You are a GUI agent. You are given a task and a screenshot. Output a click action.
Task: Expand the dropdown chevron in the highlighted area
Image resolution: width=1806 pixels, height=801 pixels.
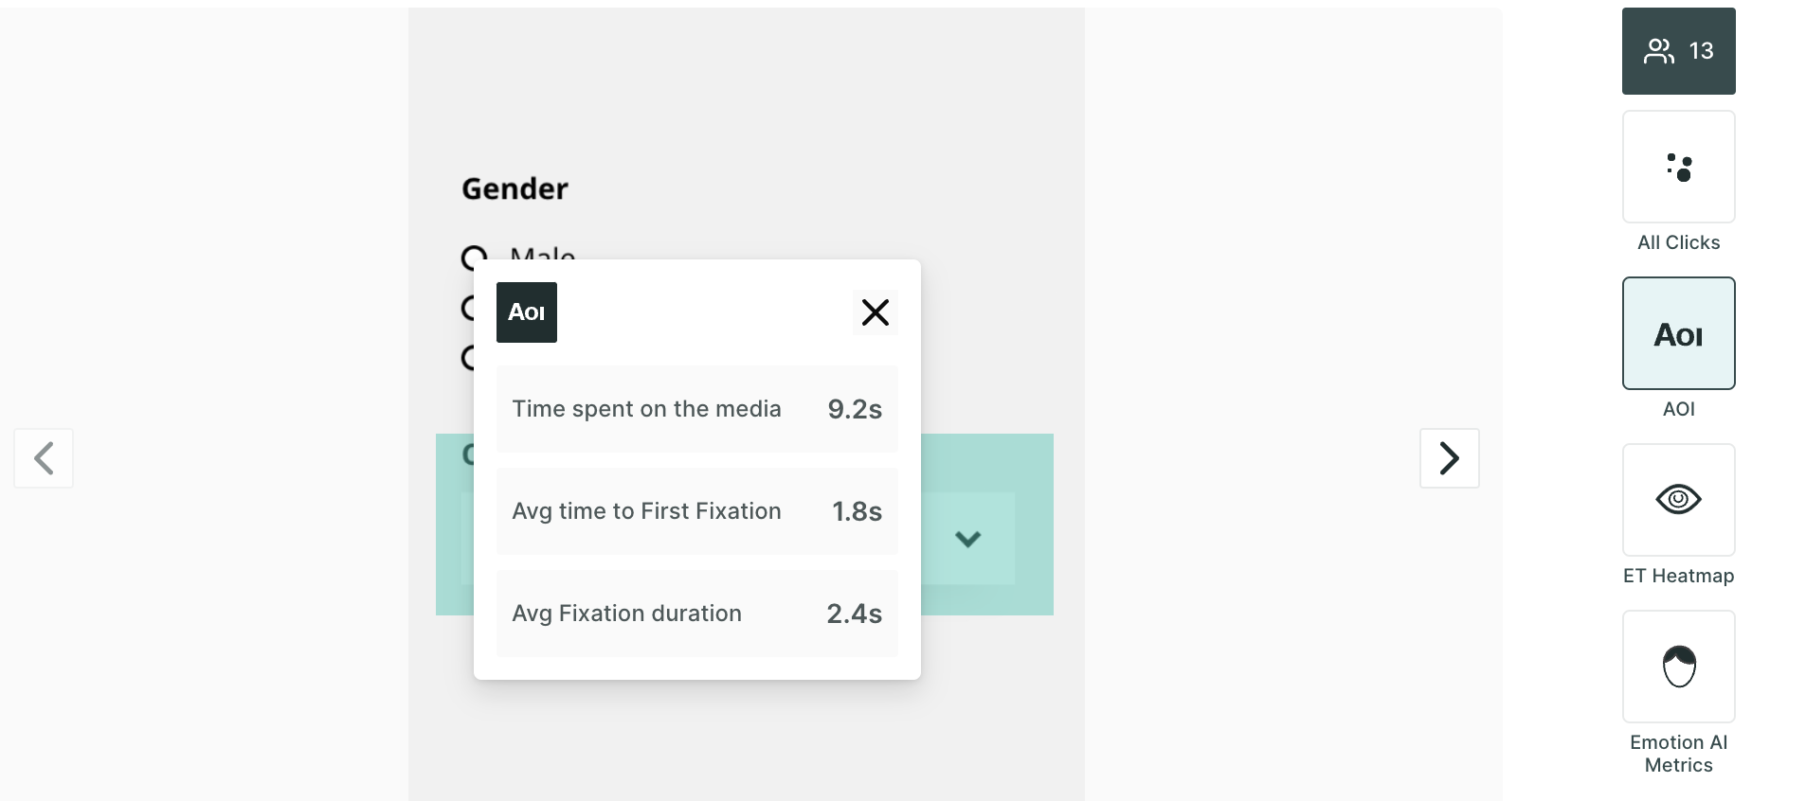tap(967, 539)
